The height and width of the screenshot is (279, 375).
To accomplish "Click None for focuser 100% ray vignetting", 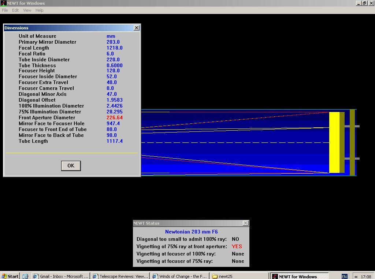I will tap(238, 254).
